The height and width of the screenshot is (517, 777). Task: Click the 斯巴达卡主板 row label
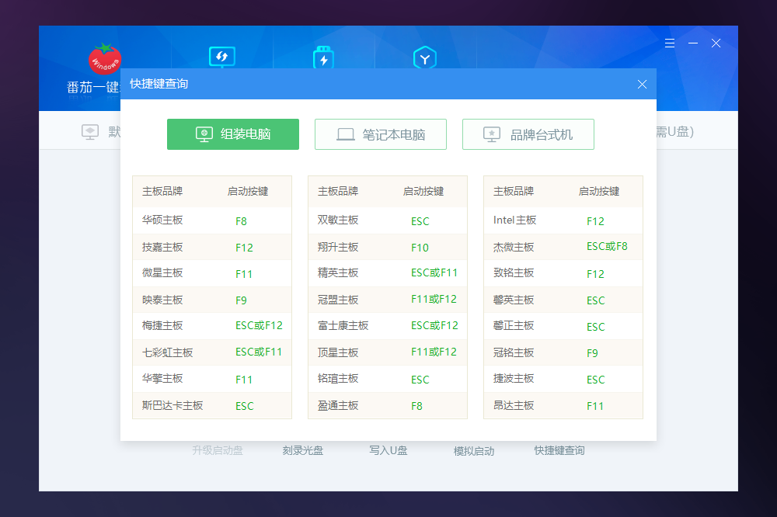tap(172, 405)
